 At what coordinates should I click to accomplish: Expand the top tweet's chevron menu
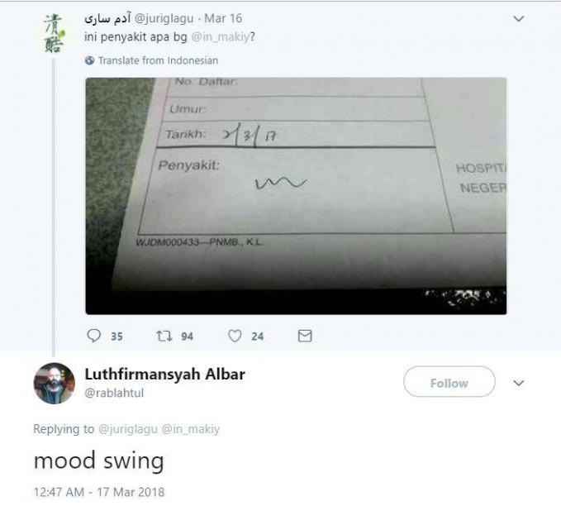[518, 18]
